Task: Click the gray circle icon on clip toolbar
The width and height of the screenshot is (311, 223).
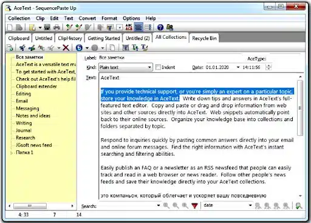Action: point(95,48)
